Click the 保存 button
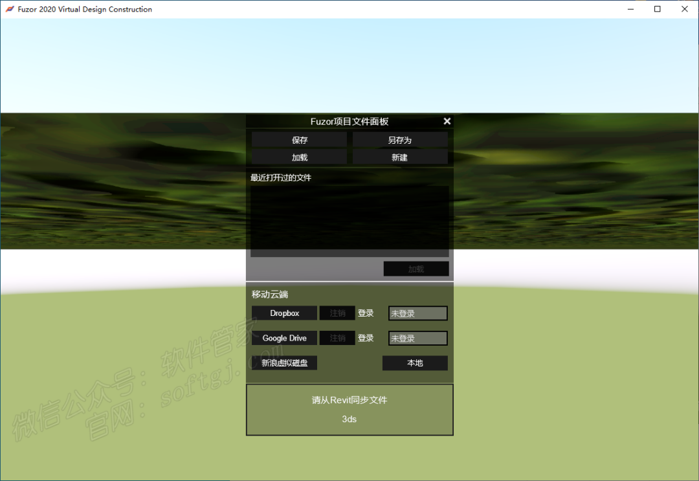 click(299, 140)
